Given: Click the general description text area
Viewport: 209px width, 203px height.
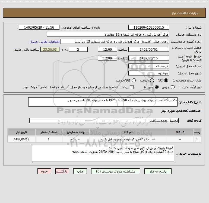Looking at the screenshot, I should click(103, 102).
